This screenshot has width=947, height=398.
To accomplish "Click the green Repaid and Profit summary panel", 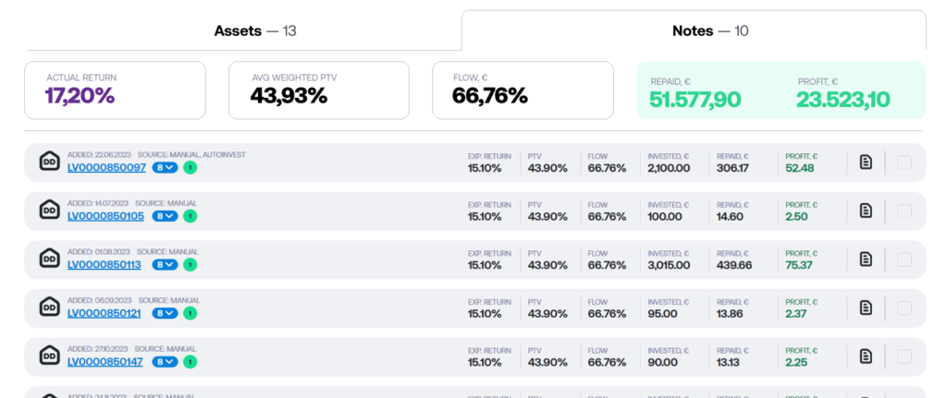I will pyautogui.click(x=781, y=90).
